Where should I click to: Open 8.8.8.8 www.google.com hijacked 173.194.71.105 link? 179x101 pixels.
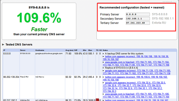click(136, 64)
